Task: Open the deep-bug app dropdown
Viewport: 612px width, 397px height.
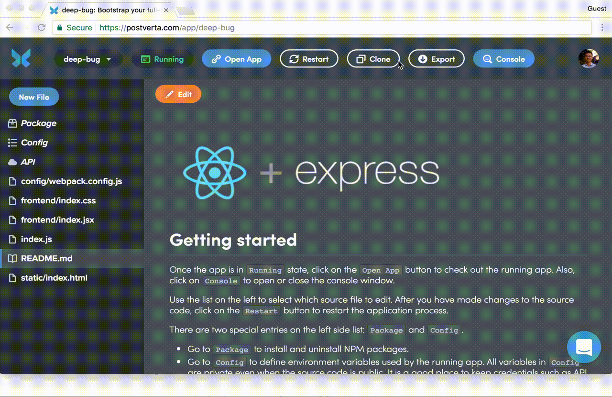Action: click(x=88, y=59)
